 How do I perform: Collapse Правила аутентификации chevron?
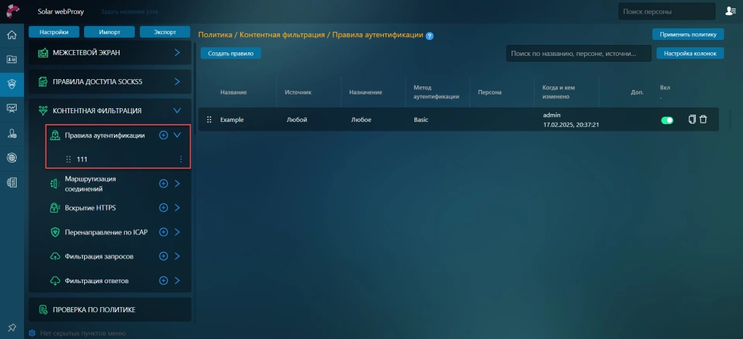click(177, 135)
